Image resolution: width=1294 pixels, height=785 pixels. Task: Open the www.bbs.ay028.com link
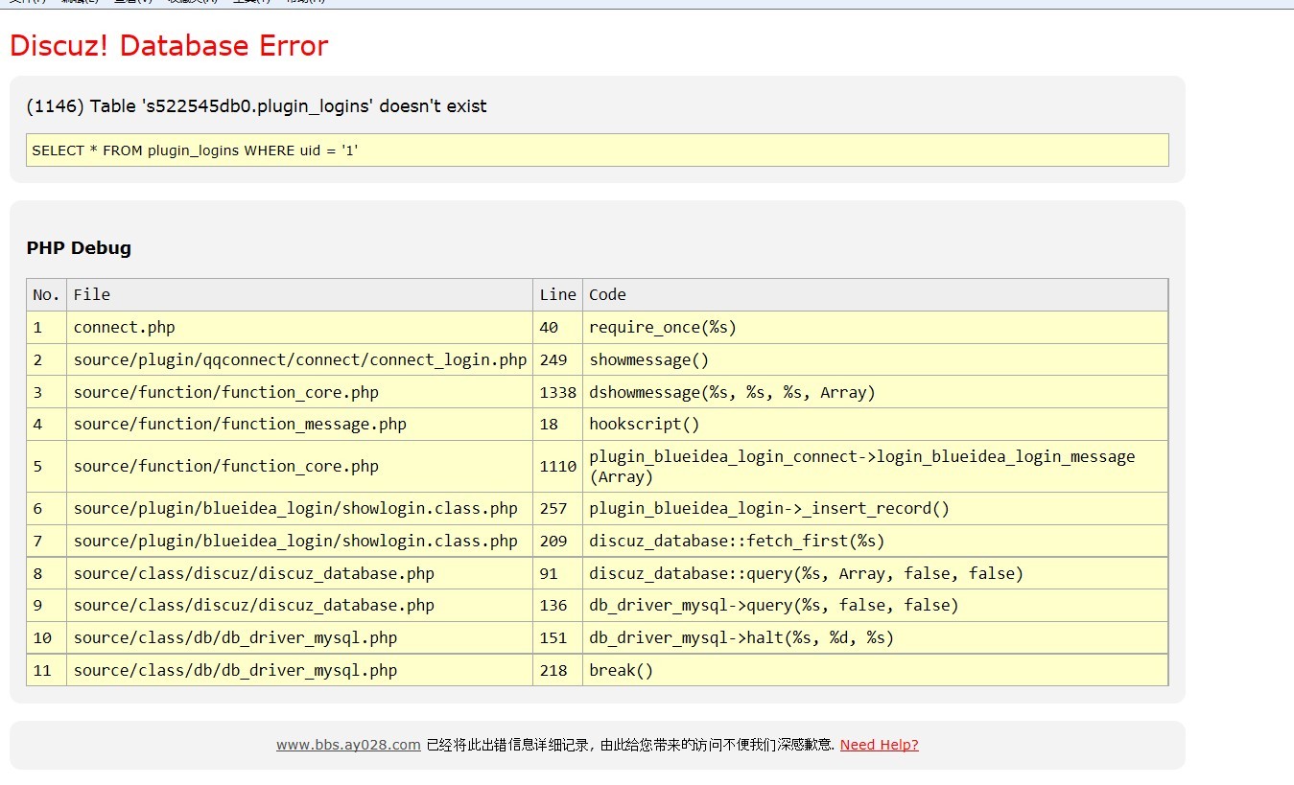click(348, 745)
